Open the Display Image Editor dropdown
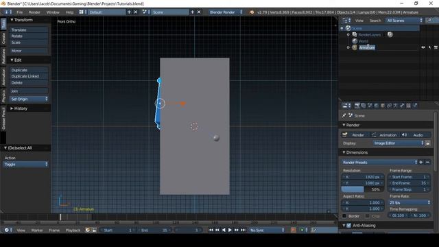The image size is (439, 247). 399,143
